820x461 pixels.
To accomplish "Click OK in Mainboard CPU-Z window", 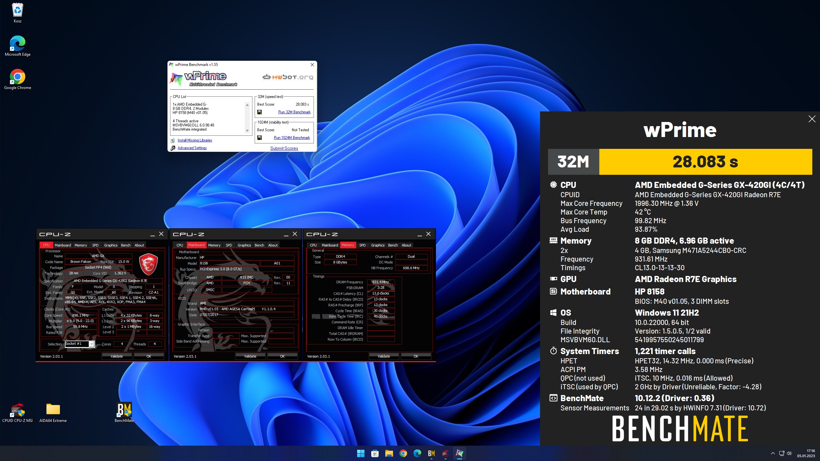I will [283, 356].
